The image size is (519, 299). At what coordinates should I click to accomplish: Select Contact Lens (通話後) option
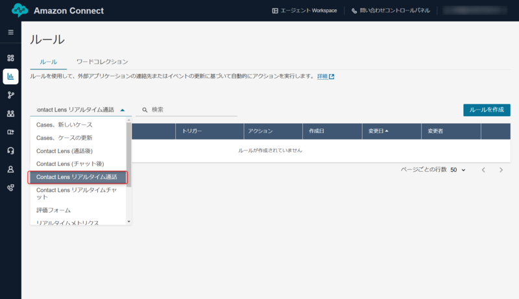pyautogui.click(x=78, y=151)
